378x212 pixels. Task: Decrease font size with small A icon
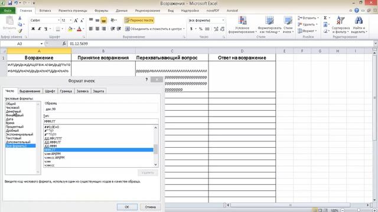tap(82, 21)
